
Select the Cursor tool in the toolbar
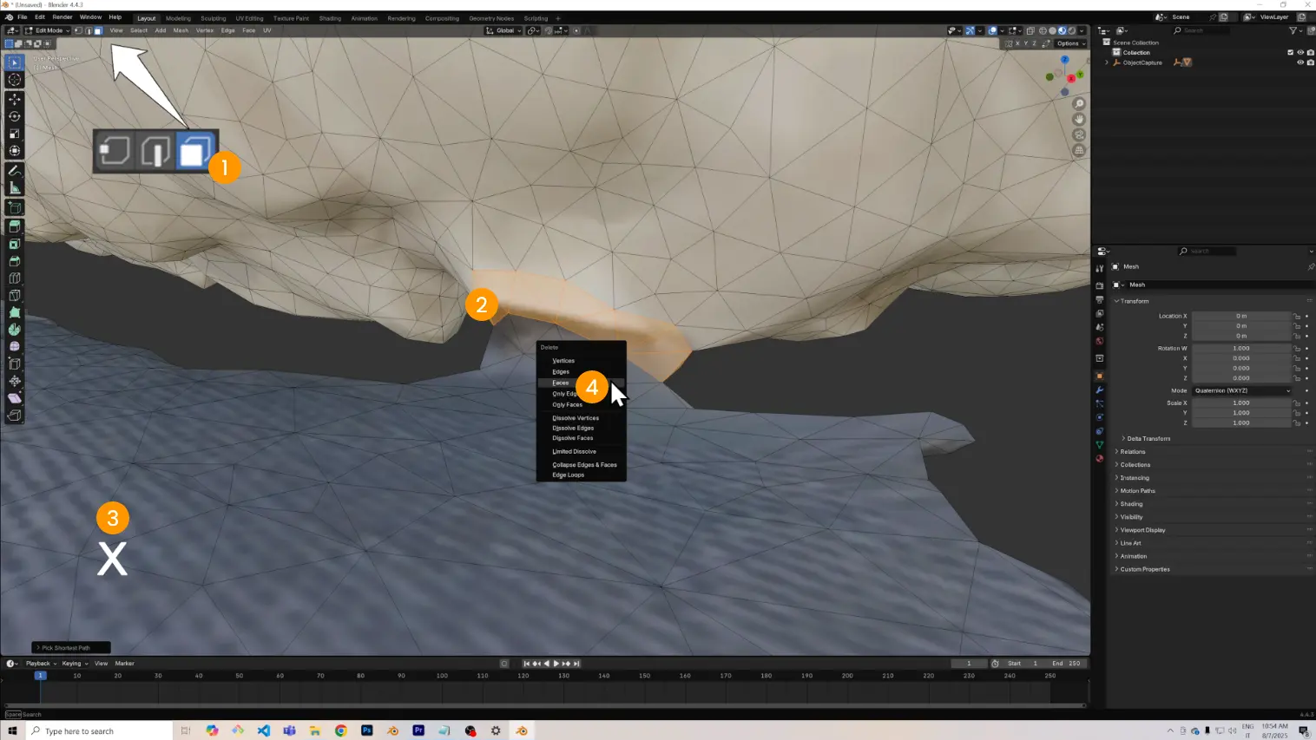click(x=14, y=80)
